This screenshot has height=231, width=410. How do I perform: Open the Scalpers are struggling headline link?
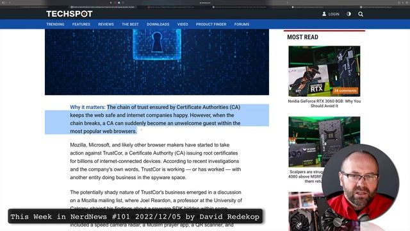coord(306,176)
